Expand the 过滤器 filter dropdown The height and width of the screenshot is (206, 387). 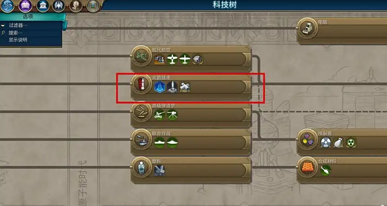pos(18,25)
